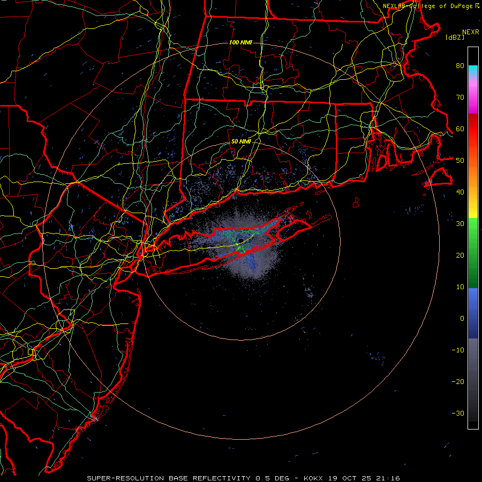Click the black radar site dot on Long Island
This screenshot has height=482, width=482.
(241, 240)
